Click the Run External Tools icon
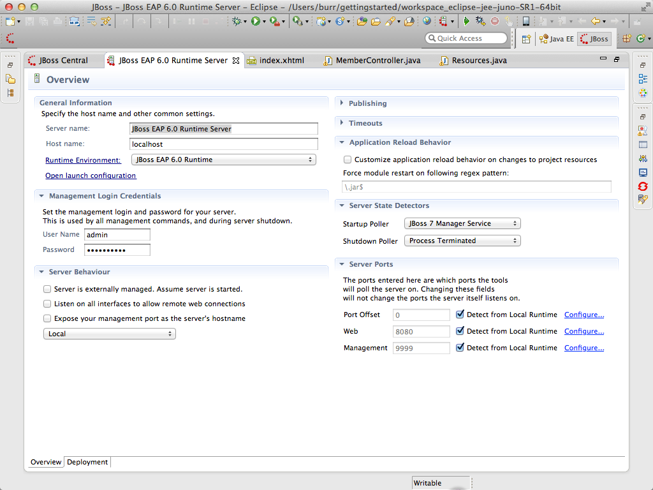653x490 pixels. tap(274, 21)
